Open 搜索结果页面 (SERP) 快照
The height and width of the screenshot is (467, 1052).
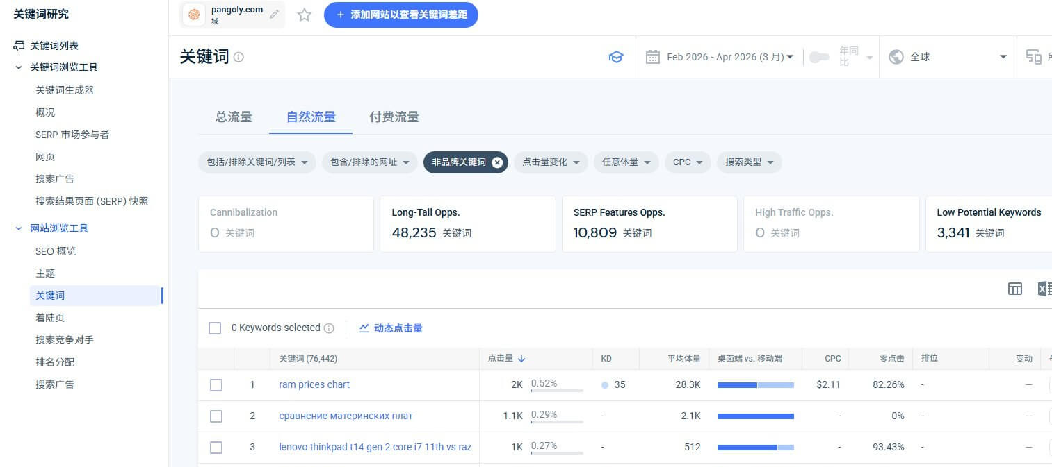(x=92, y=201)
